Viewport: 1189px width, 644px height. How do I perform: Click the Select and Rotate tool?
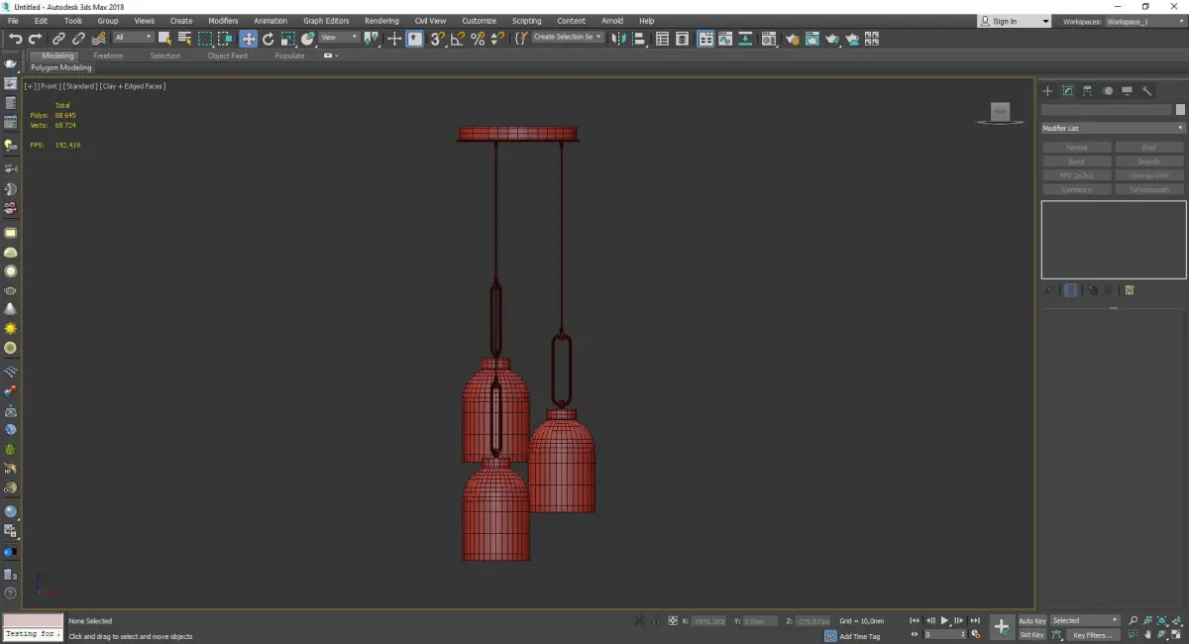click(x=268, y=39)
